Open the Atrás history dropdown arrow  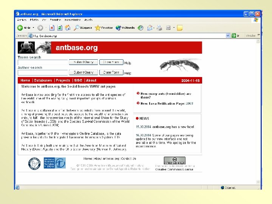[33, 28]
